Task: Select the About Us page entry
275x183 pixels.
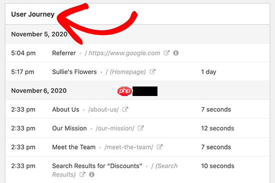Action: tap(65, 109)
